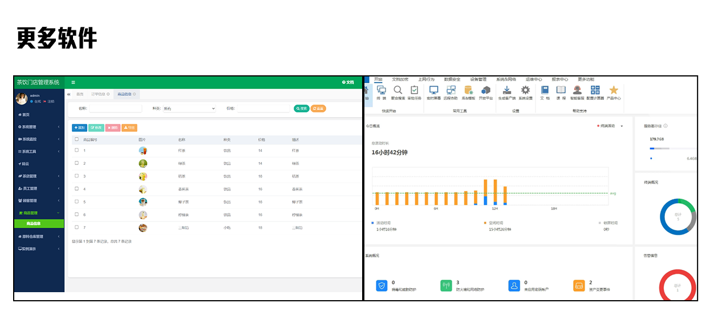Toggle the hamburger menu in green header
718x315 pixels.
[x=73, y=83]
